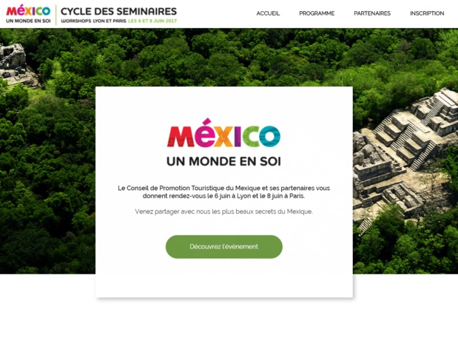Click the pink accented É in the card logo
458x349 pixels.
tap(206, 133)
